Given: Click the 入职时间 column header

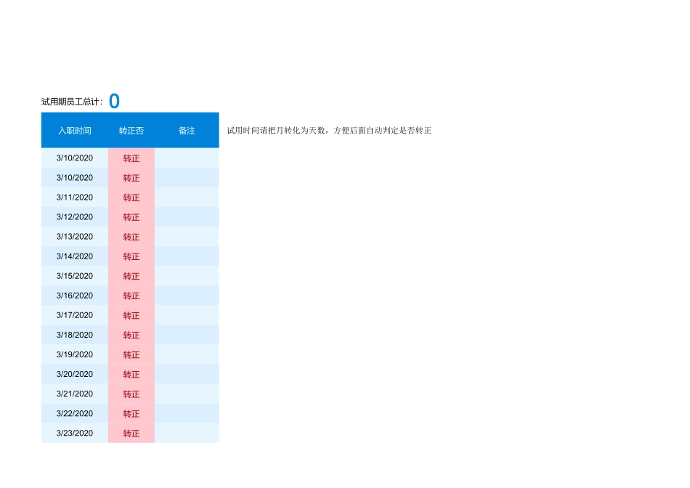Looking at the screenshot, I should tap(74, 131).
